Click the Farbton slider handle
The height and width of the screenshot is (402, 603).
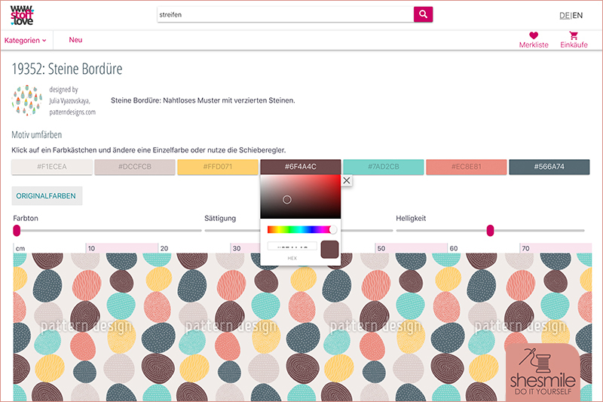17,231
